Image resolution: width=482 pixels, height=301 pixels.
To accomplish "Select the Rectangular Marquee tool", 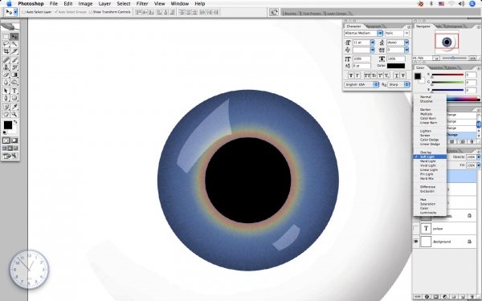I will tap(6, 37).
